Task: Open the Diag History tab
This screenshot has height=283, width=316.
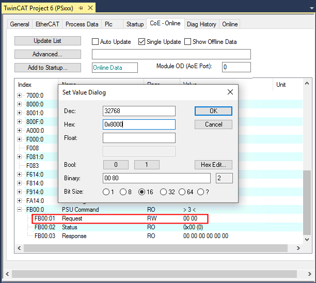Action: [201, 24]
